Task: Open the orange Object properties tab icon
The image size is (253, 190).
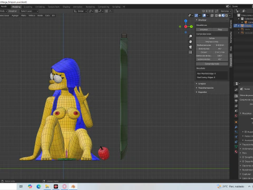Action: point(236,122)
